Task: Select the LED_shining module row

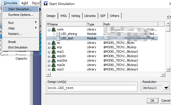Action: (102, 34)
